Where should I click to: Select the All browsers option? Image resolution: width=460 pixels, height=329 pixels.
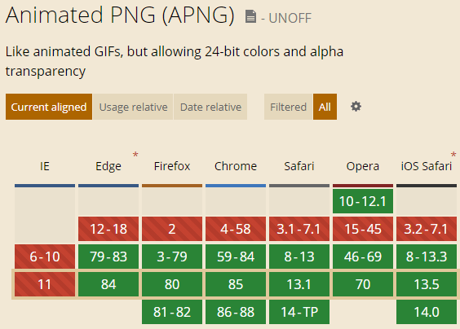click(x=325, y=107)
